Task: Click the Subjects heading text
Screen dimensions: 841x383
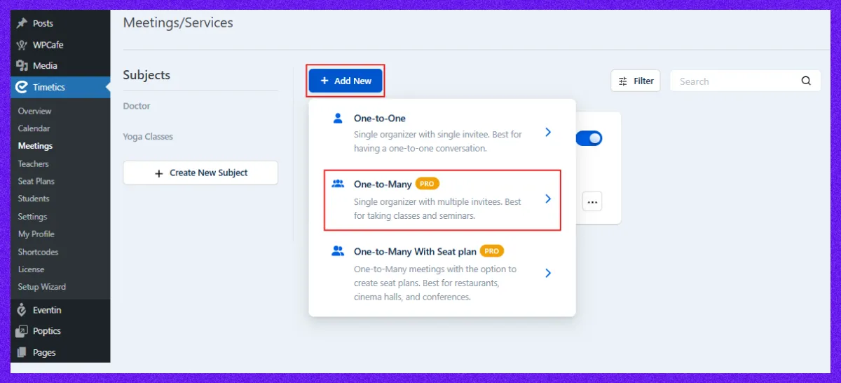Action: pos(146,75)
